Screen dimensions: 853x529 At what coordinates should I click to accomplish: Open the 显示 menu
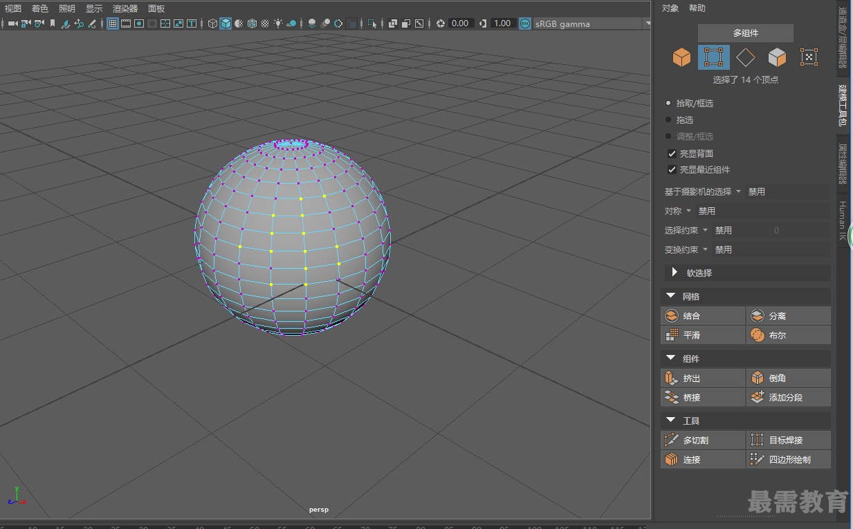[x=94, y=8]
